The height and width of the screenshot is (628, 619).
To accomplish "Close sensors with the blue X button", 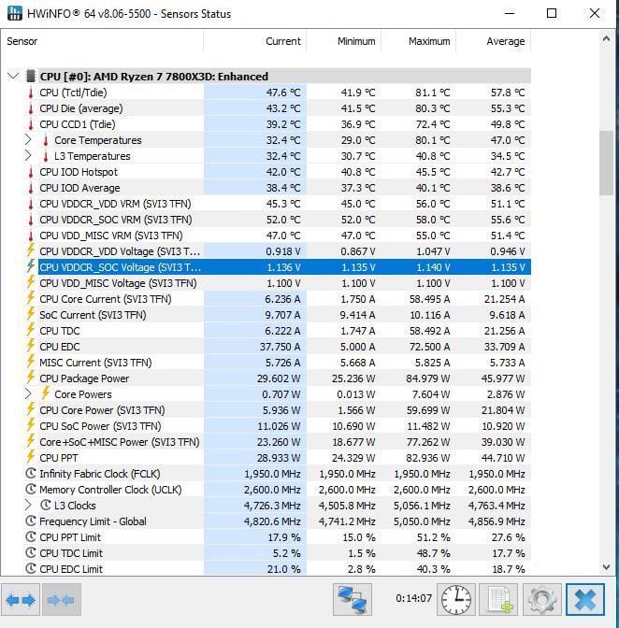I will (x=585, y=600).
